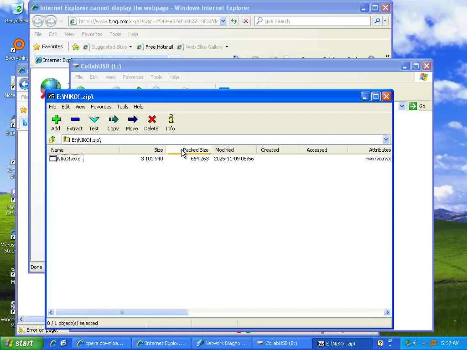
Task: Select the NIKO!.exe file name
Action: click(x=69, y=159)
